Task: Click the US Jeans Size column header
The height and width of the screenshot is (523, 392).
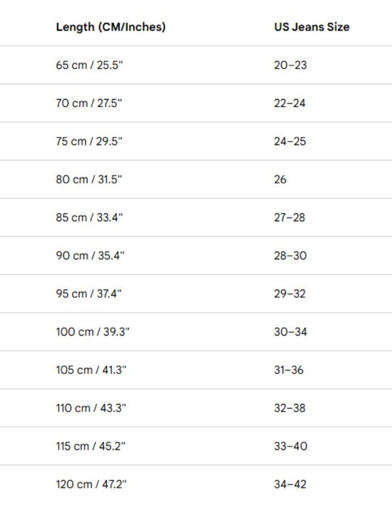Action: click(311, 27)
